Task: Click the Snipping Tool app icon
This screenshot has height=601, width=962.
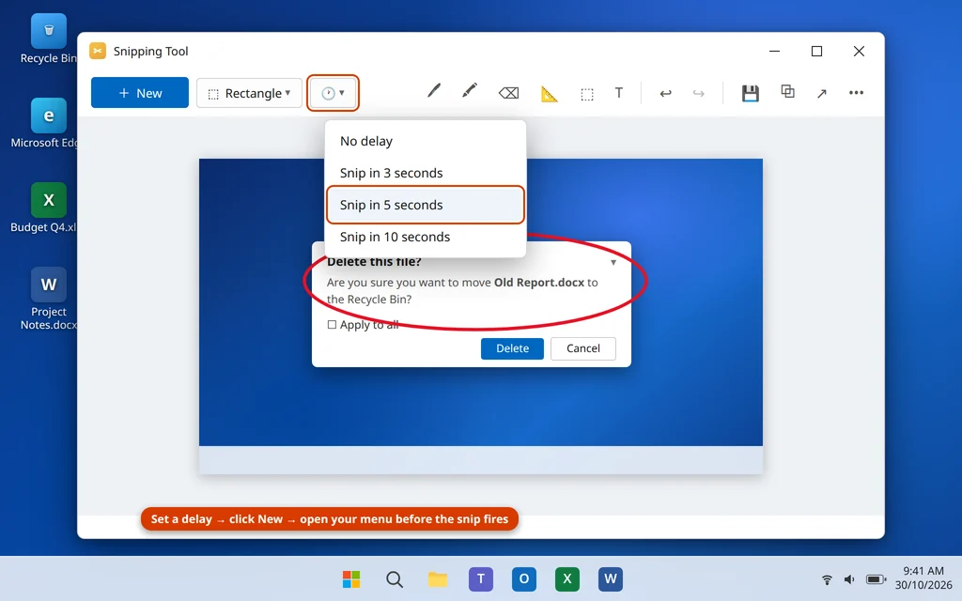Action: pos(98,51)
